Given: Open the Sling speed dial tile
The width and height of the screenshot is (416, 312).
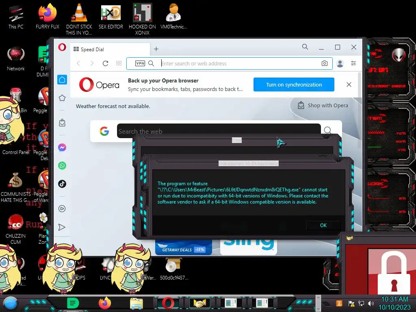Looking at the screenshot, I should tap(249, 247).
